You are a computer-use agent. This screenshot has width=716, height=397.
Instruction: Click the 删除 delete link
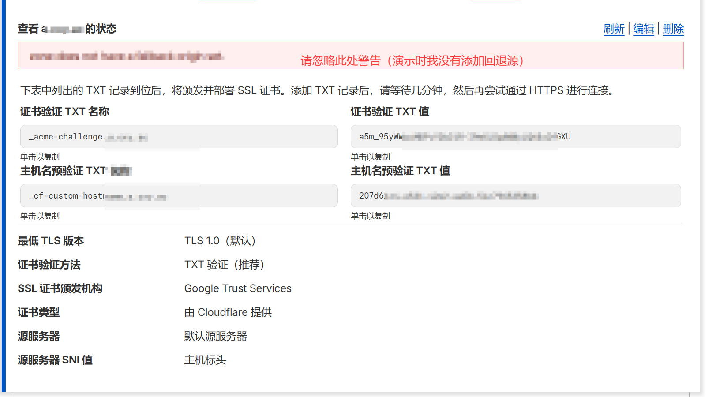coord(673,29)
